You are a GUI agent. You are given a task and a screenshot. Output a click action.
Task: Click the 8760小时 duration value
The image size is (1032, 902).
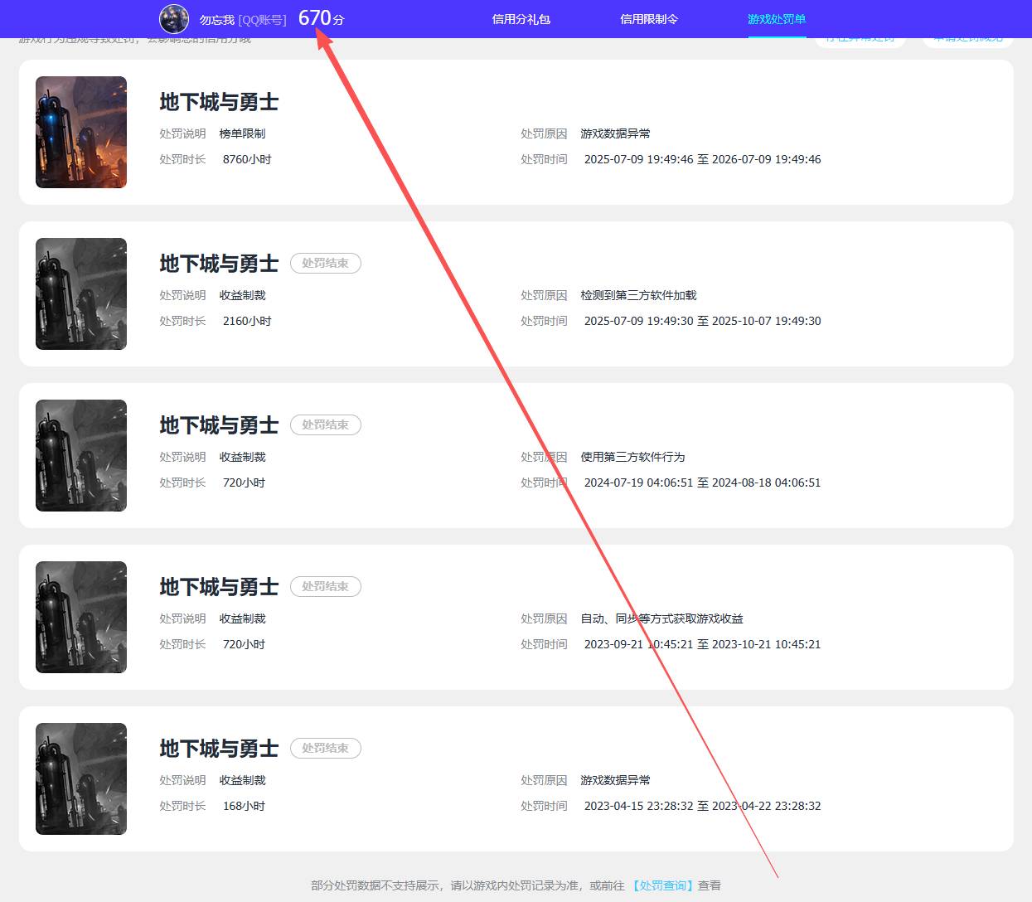[247, 159]
